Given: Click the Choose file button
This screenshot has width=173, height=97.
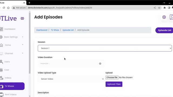Looking at the screenshot, I should click(112, 78).
